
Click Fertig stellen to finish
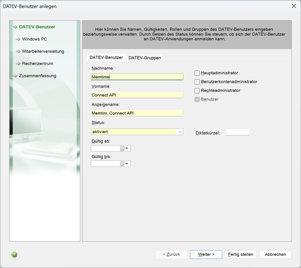pos(240,255)
